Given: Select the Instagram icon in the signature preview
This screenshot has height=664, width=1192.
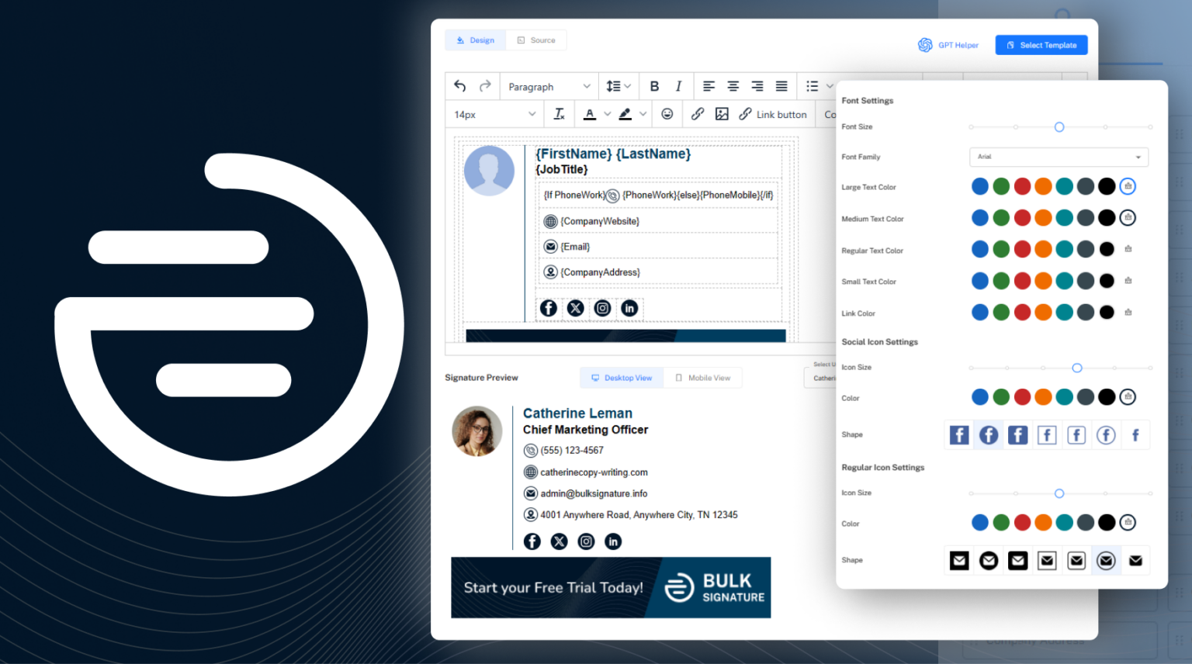Looking at the screenshot, I should (x=586, y=541).
